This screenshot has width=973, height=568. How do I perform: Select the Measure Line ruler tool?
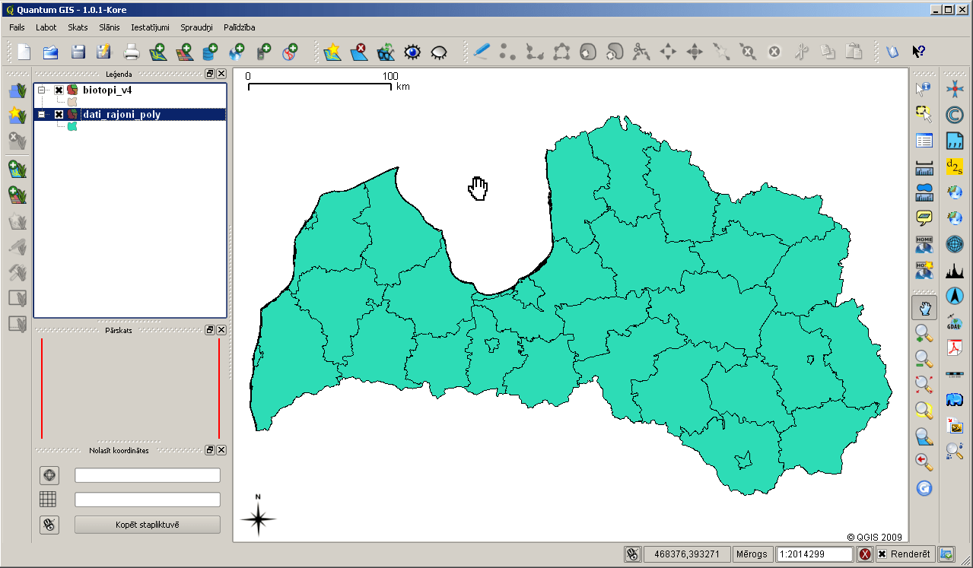(x=924, y=167)
